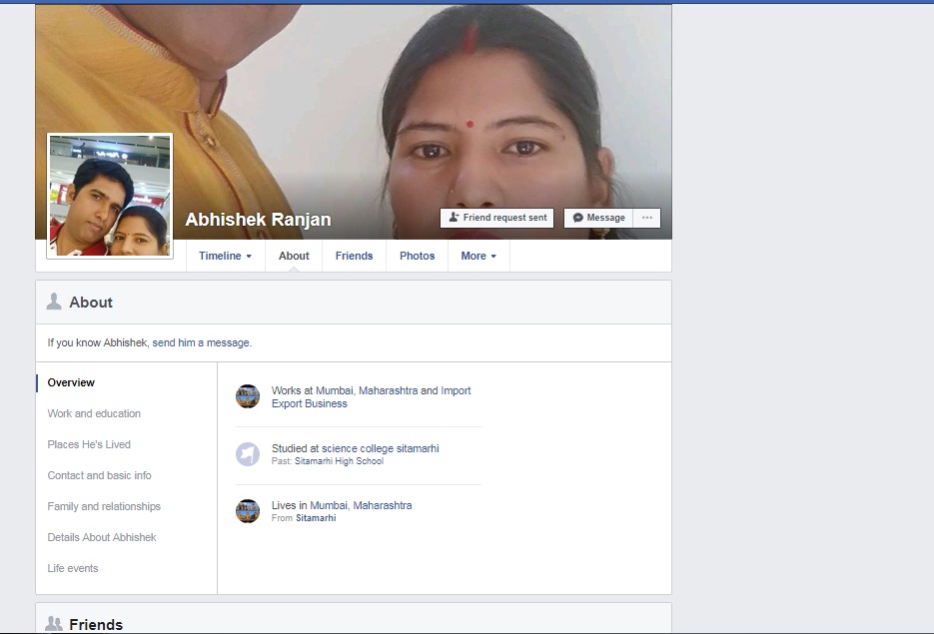The image size is (934, 634).
Task: Click the ellipsis more options button
Action: [646, 218]
